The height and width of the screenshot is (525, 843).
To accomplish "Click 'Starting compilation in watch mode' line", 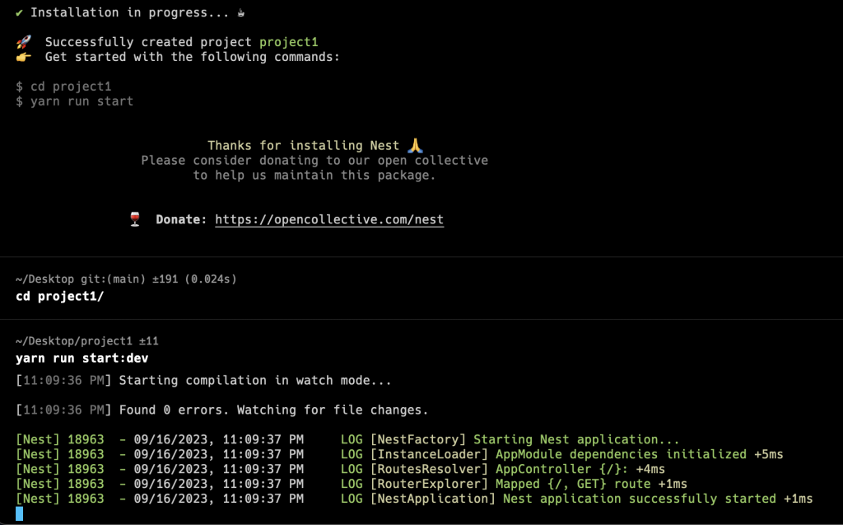I will 255,381.
